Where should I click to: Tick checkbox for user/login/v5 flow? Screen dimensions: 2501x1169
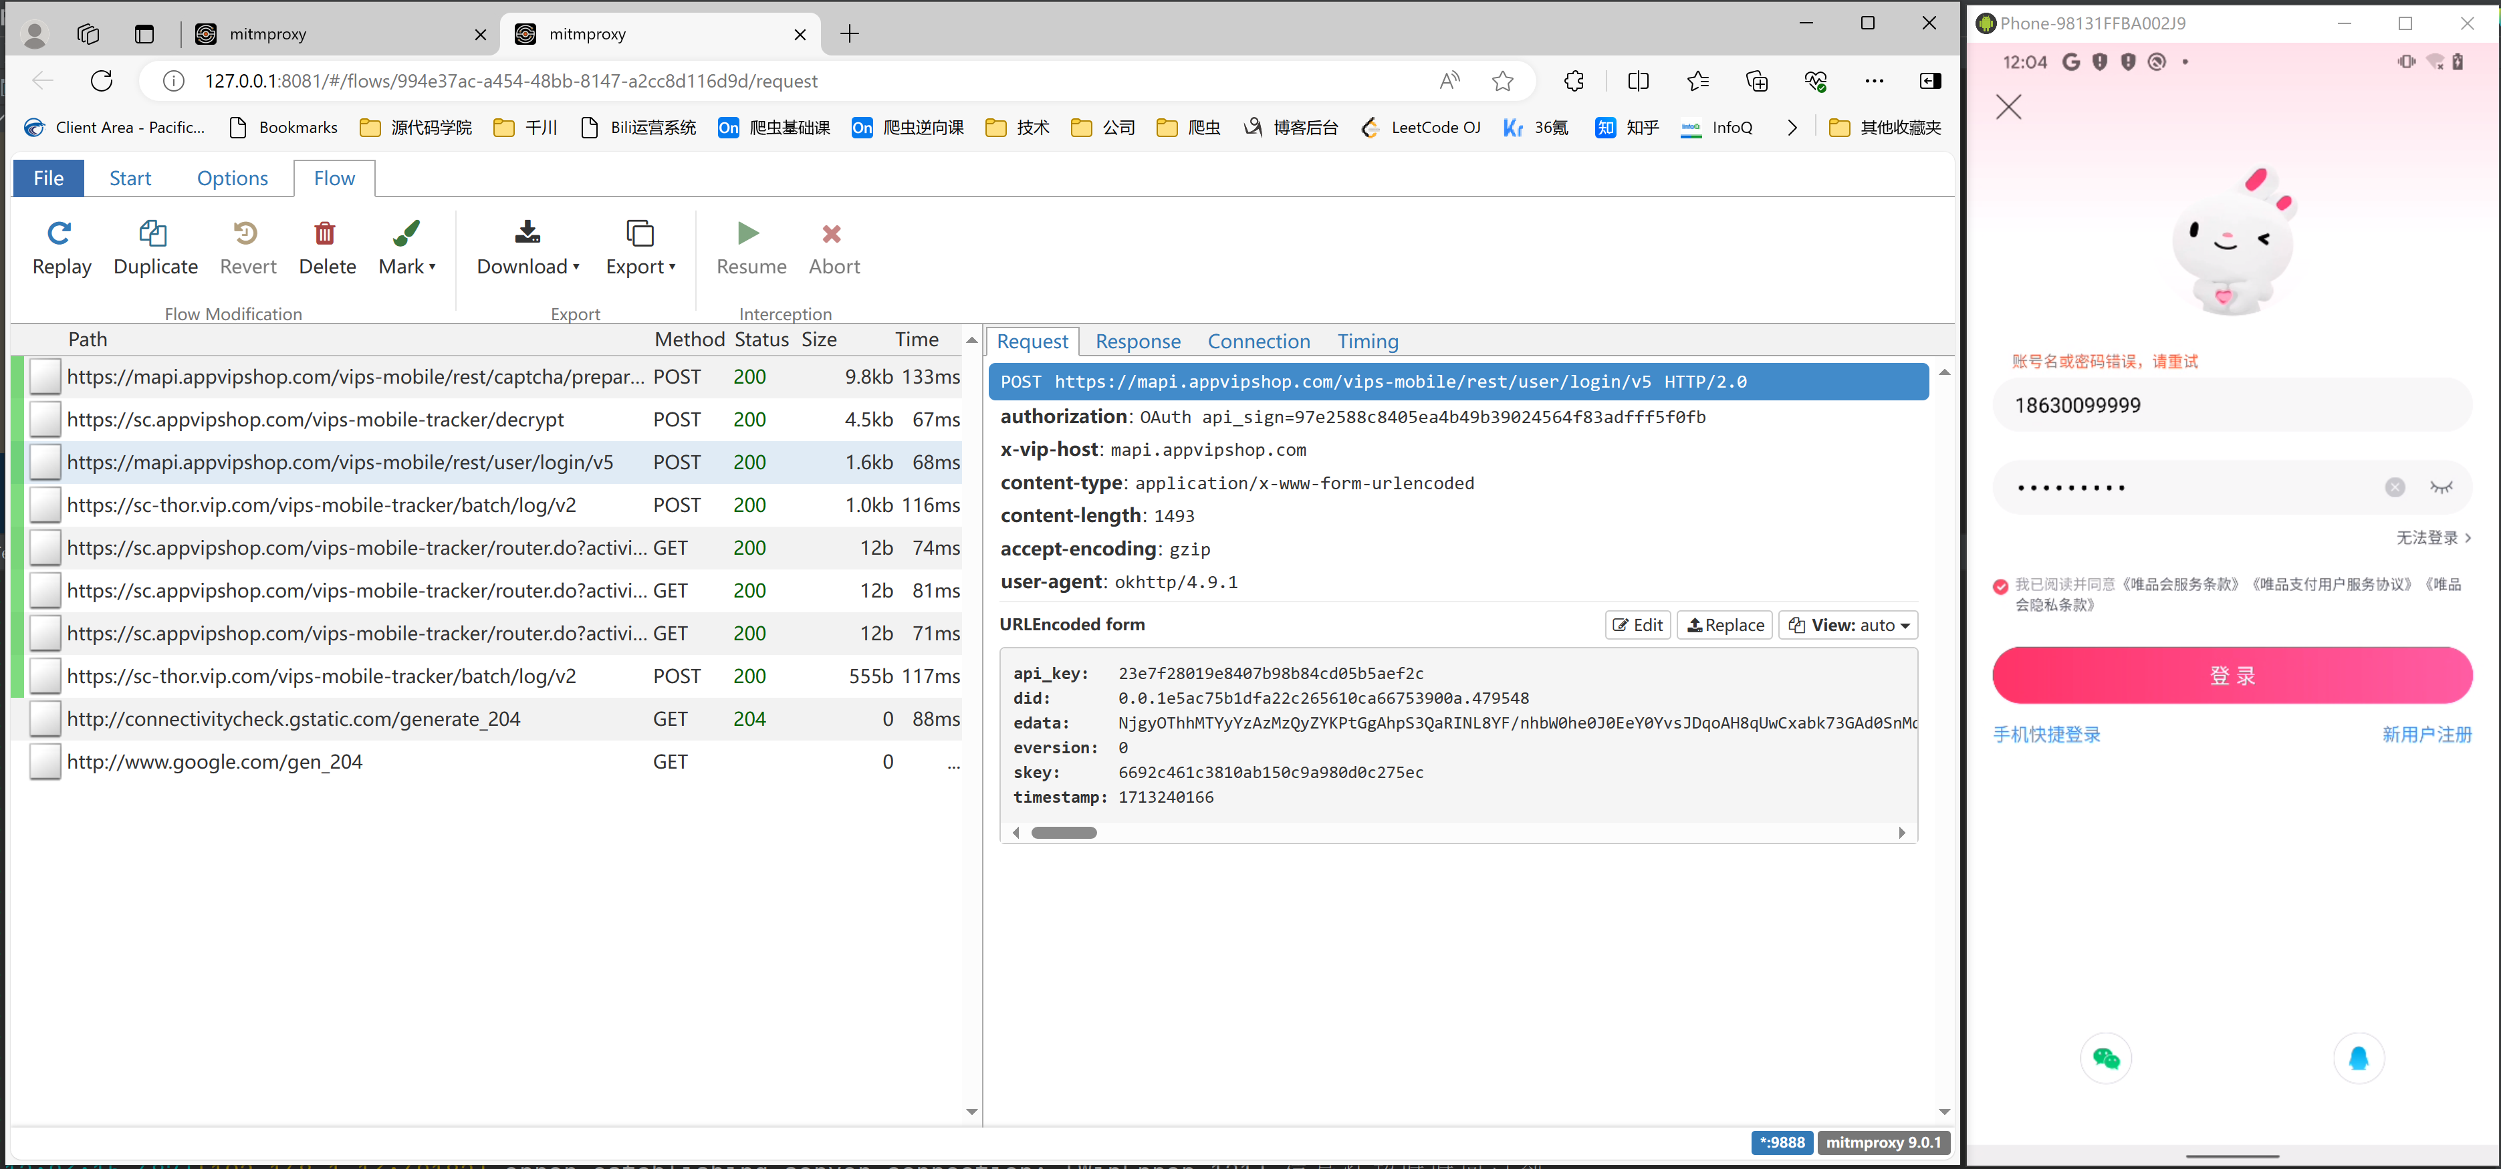point(45,462)
